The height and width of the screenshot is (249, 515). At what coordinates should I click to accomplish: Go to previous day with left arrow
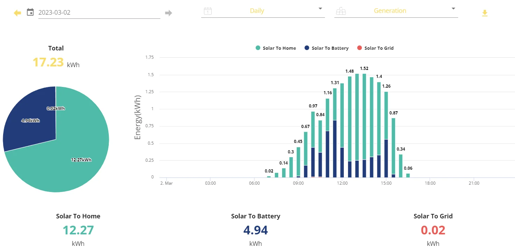[17, 13]
